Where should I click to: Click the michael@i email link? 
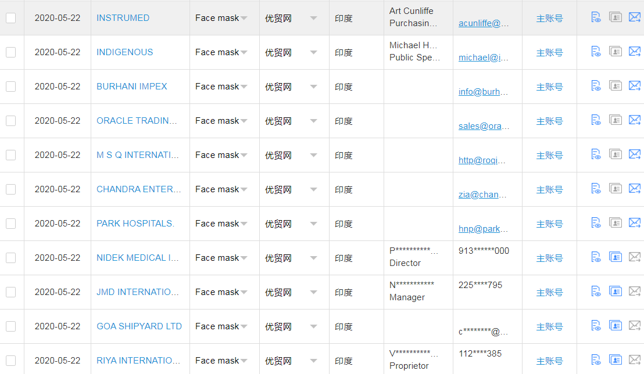(x=484, y=57)
